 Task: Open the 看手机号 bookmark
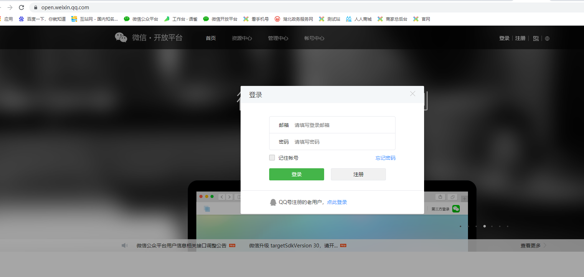256,19
